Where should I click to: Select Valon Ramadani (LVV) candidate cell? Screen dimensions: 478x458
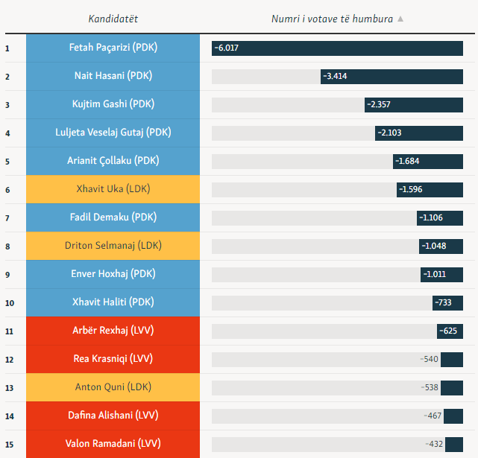pos(113,444)
